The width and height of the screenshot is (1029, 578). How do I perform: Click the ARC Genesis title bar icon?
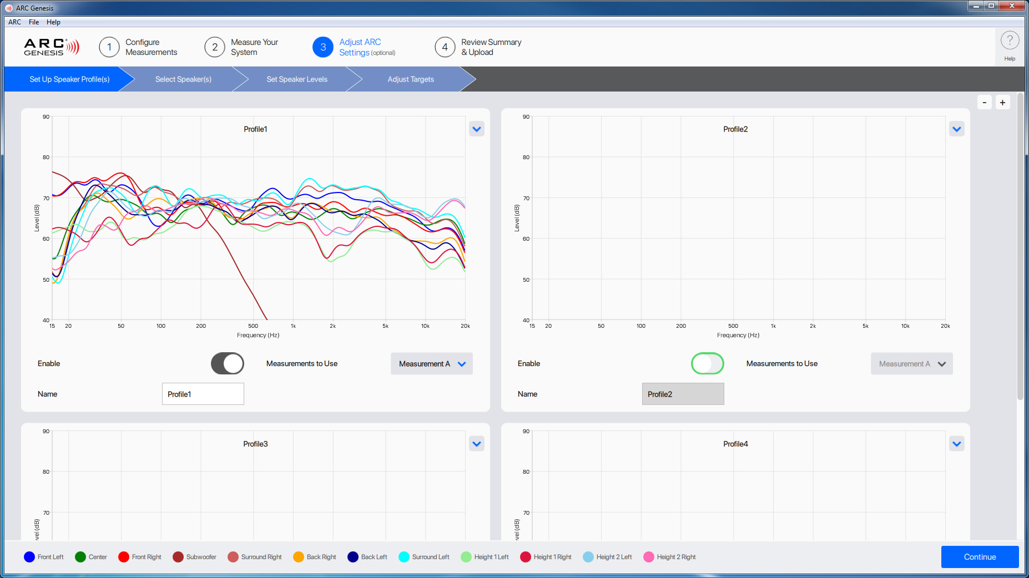coord(9,8)
